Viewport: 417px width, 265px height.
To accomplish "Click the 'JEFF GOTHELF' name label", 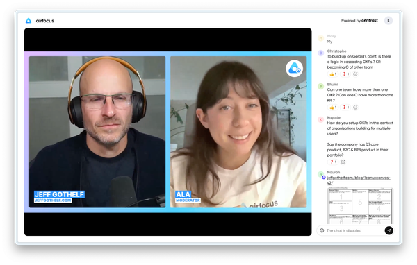I will pyautogui.click(x=59, y=194).
